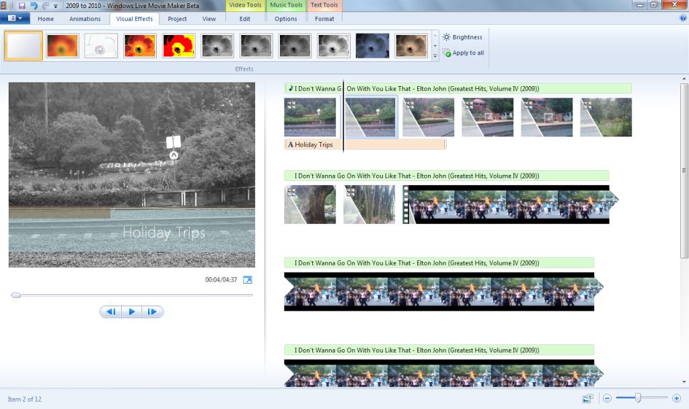Image resolution: width=689 pixels, height=409 pixels.
Task: Apply the red and yellow posterize effect
Action: (x=178, y=46)
